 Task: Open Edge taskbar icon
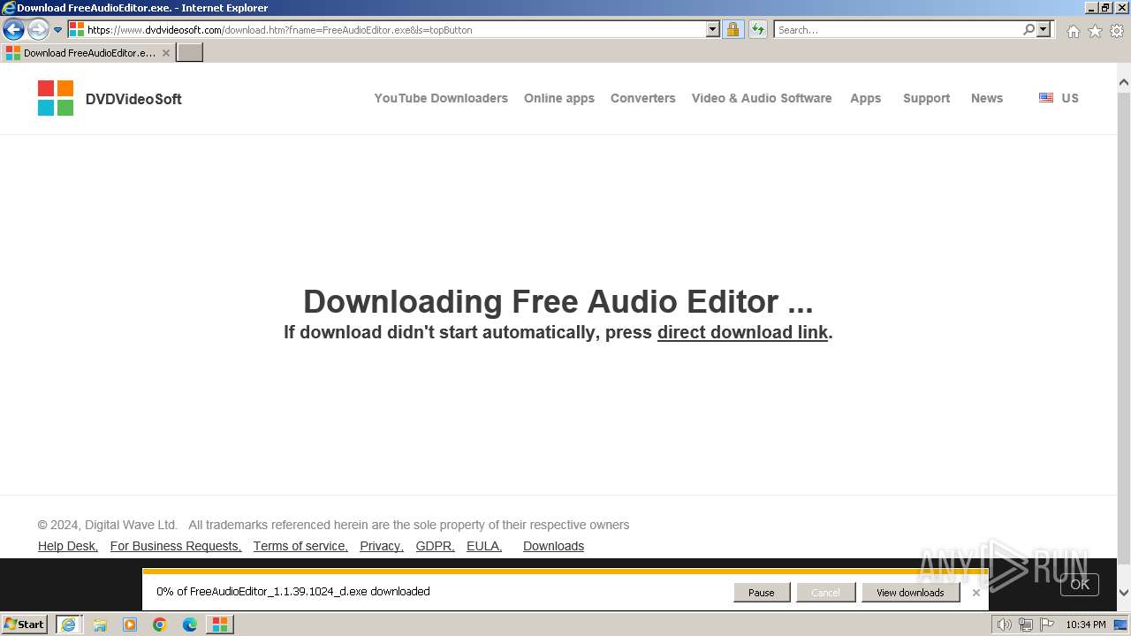click(190, 625)
